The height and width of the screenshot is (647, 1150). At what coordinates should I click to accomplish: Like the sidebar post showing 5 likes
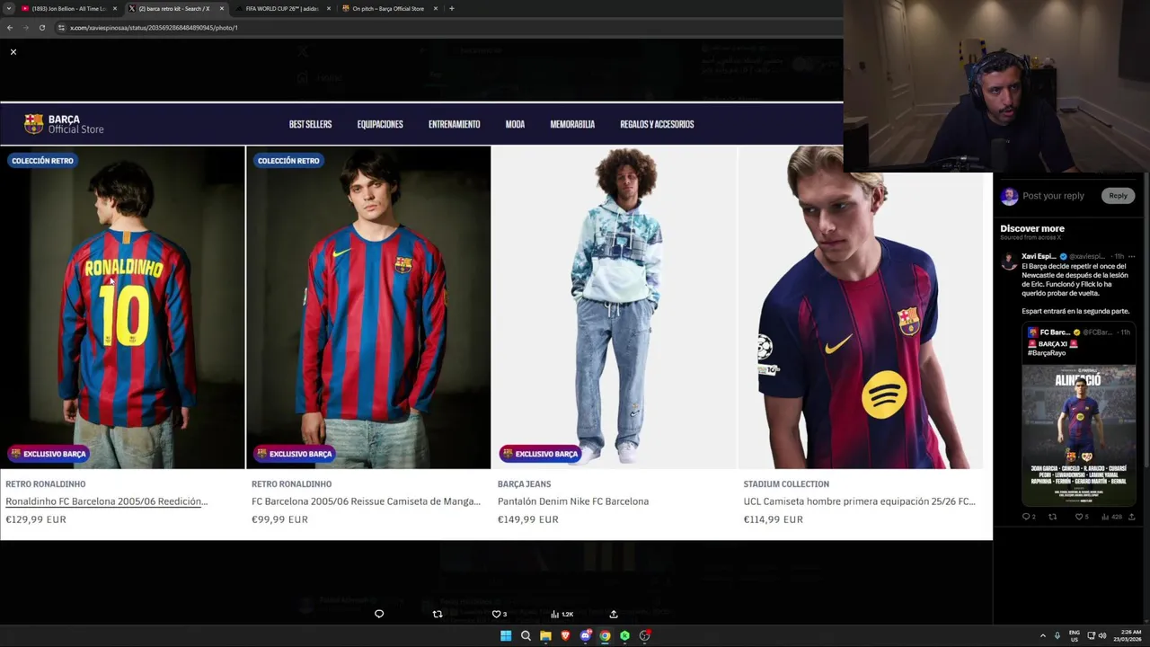[x=1079, y=517]
